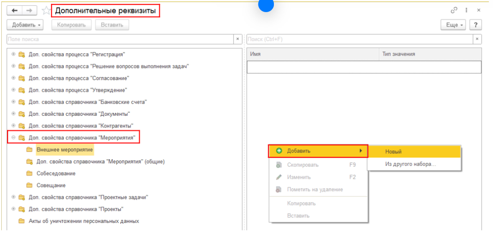The height and width of the screenshot is (240, 493).
Task: Click the icon next to "Скопировать" menu entry
Action: (x=278, y=165)
